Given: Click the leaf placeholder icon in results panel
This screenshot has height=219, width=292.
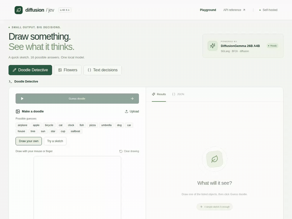Looking at the screenshot, I should (215, 159).
